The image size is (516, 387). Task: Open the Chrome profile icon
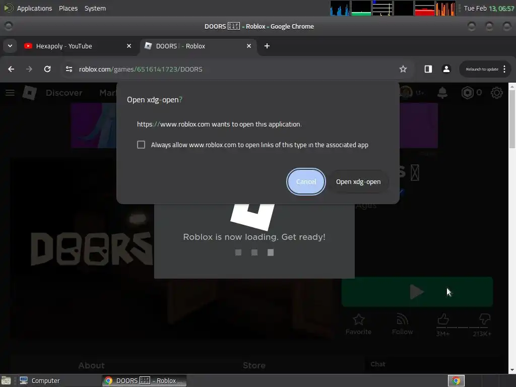(x=446, y=69)
